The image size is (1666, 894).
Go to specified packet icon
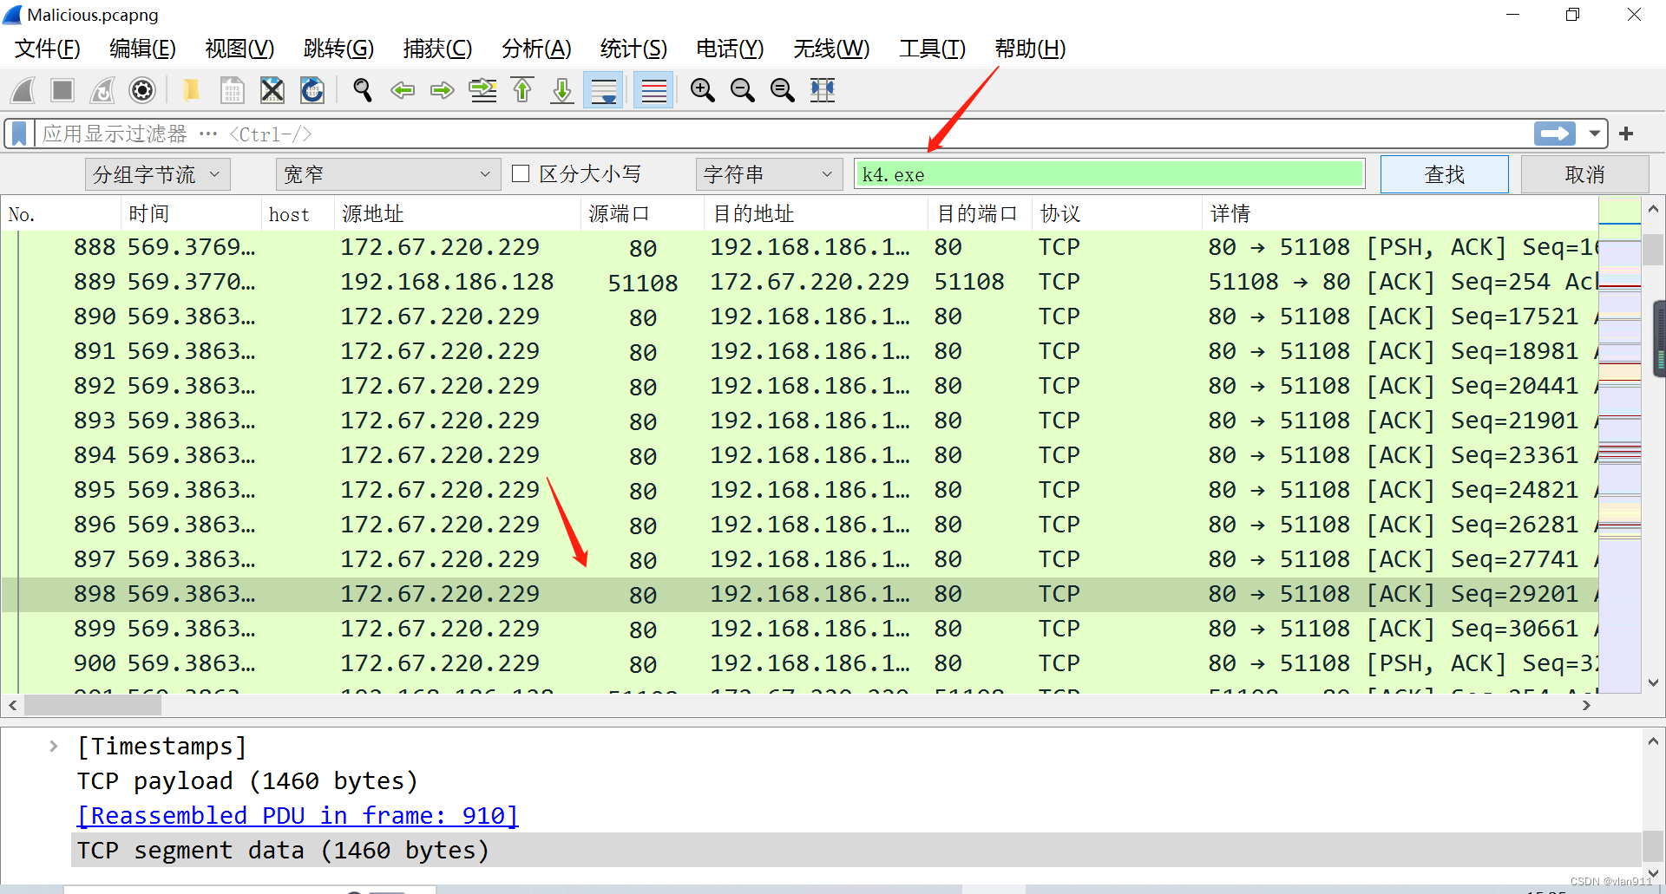(x=483, y=90)
